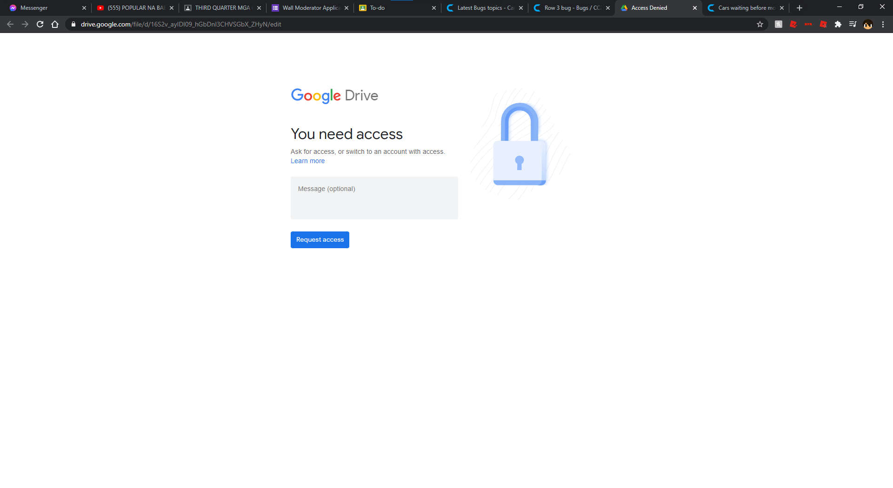Open the Extensions puzzle piece menu
Viewport: 893px width, 488px height.
[838, 24]
